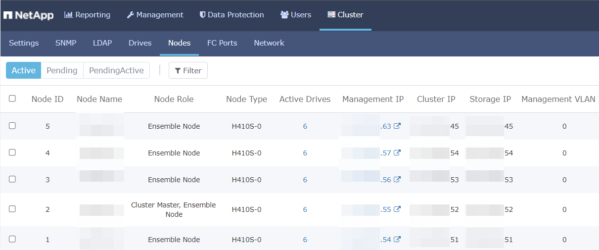Open active drives count for node 3
This screenshot has width=599, height=250.
point(305,180)
